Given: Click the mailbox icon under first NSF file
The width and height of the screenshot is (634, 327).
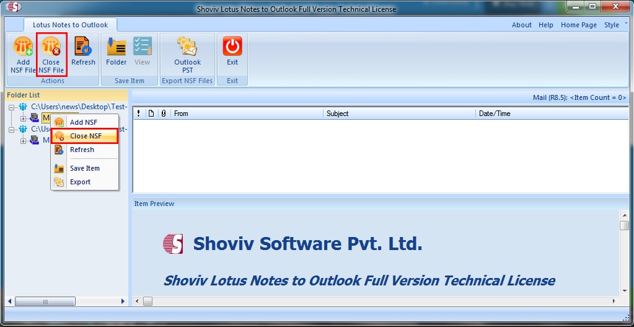Looking at the screenshot, I should click(34, 118).
